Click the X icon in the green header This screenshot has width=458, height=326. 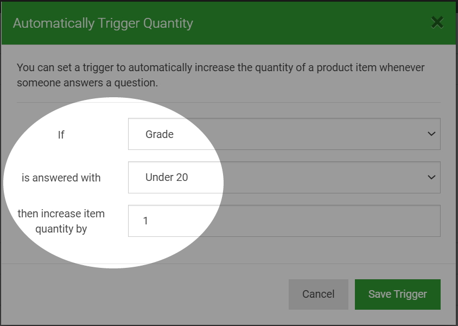click(437, 22)
